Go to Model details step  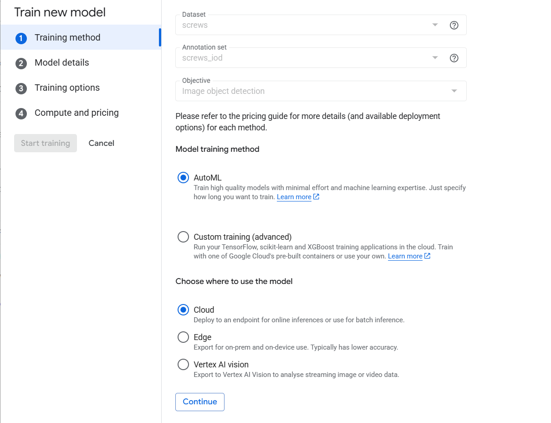coord(62,62)
